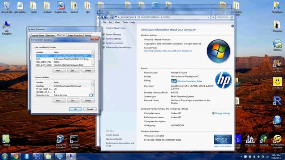Expand All Control Panel Items breadcrumb arrow
285x160 pixels.
(161, 17)
